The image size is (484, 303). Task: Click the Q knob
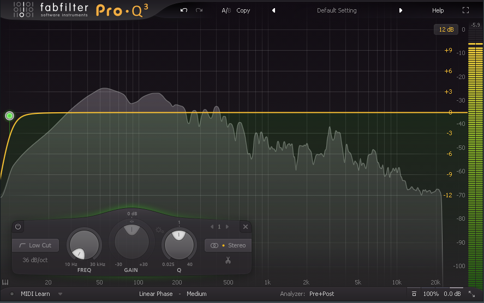pos(179,245)
